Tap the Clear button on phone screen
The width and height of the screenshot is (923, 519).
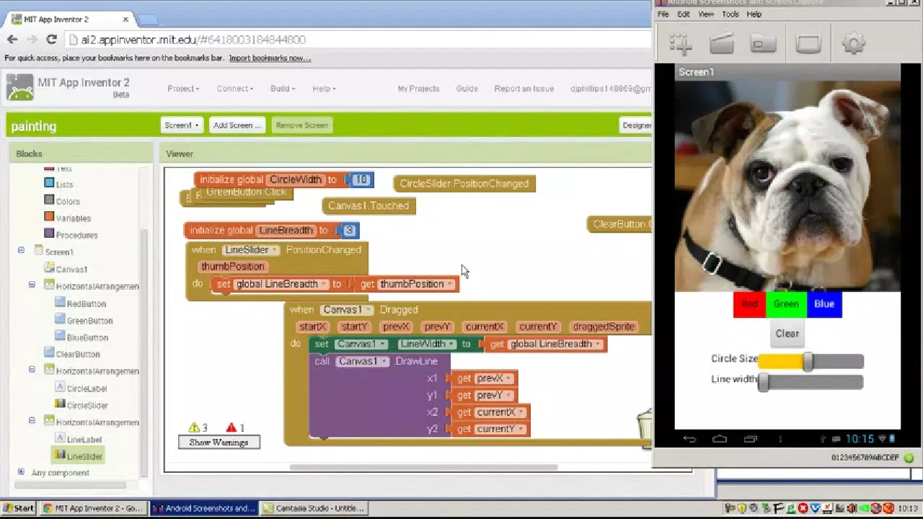[787, 333]
